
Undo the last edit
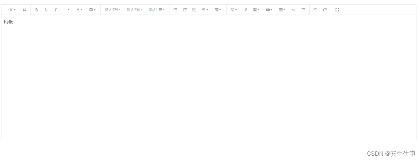pyautogui.click(x=316, y=10)
